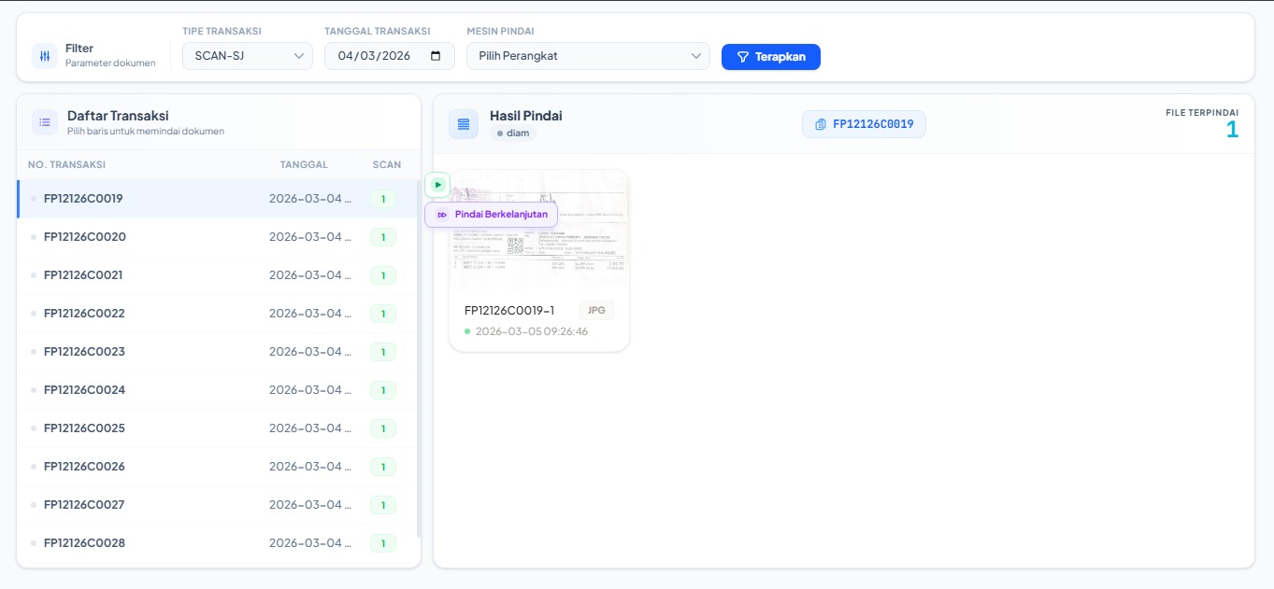Open the Tipe Transaksi dropdown
This screenshot has height=589, width=1274.
(x=248, y=56)
